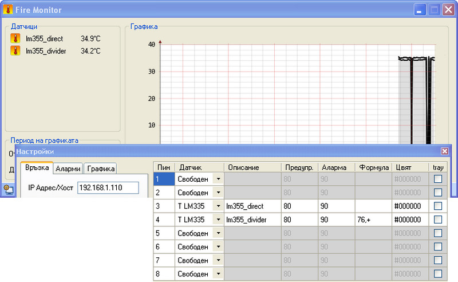Open sensor dropdown for pin 3
This screenshot has height=282, width=458.
pos(218,206)
